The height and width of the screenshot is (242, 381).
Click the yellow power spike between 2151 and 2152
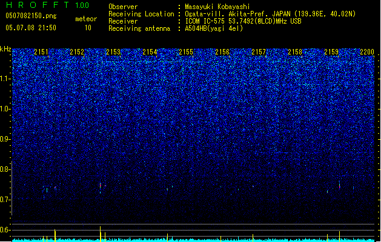pyautogui.click(x=55, y=235)
